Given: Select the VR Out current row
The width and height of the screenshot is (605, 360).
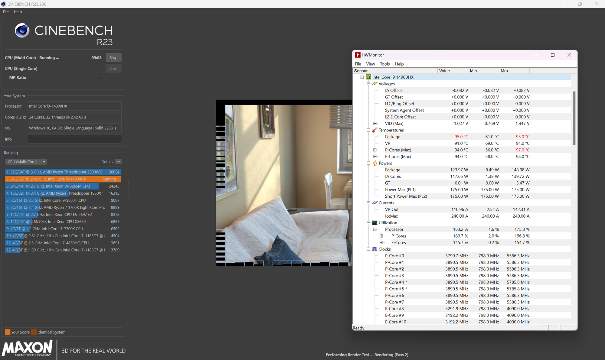Looking at the screenshot, I should [x=462, y=209].
